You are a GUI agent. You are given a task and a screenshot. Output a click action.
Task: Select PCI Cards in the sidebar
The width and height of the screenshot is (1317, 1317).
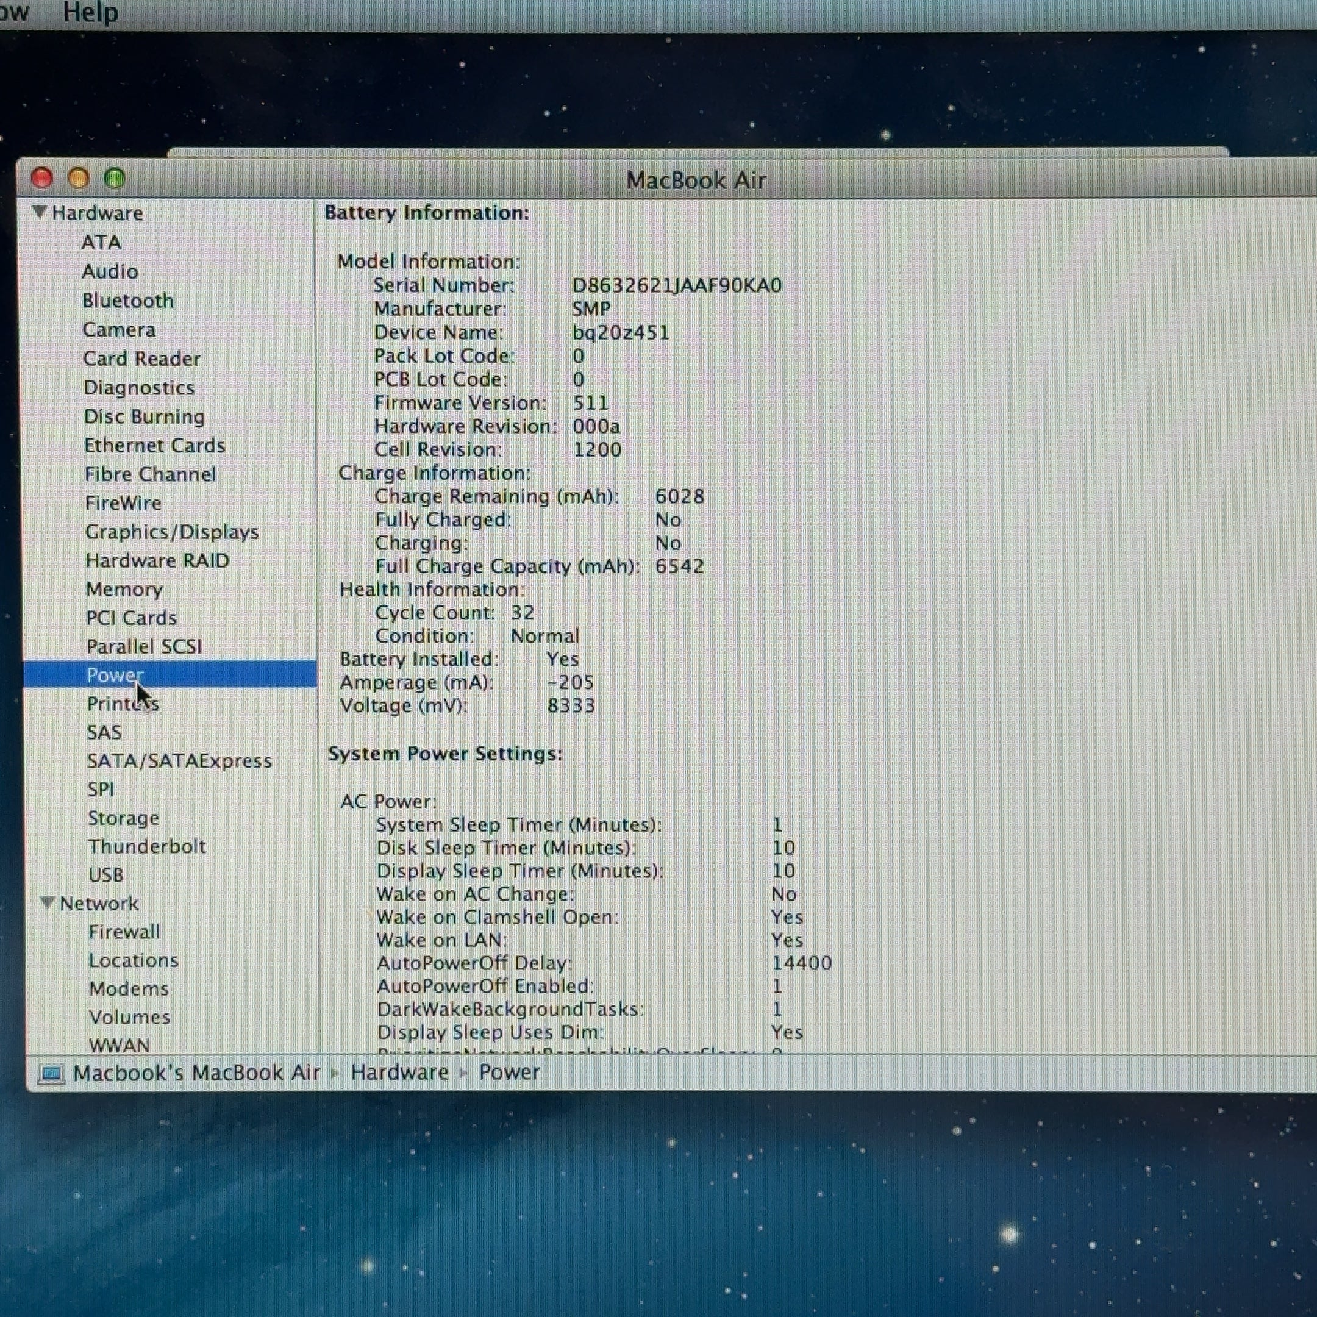tap(131, 618)
